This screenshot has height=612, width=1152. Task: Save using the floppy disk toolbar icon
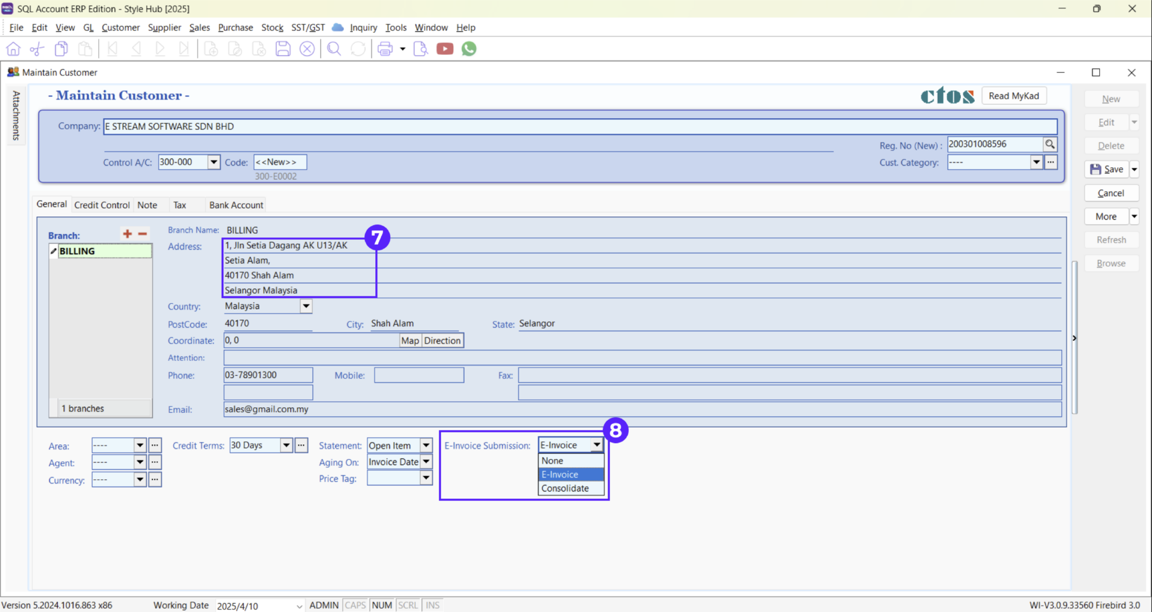283,49
